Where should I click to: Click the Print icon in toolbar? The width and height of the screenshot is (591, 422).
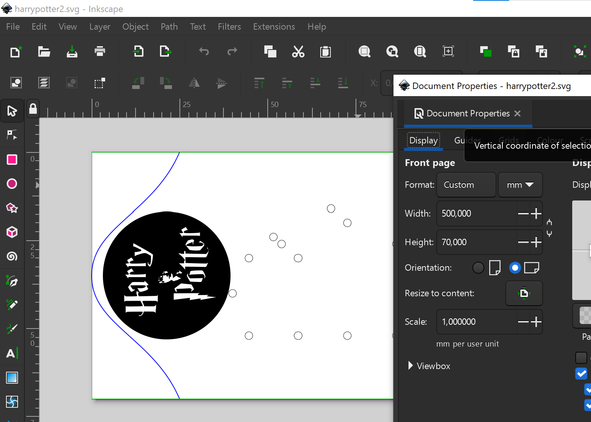pos(100,51)
